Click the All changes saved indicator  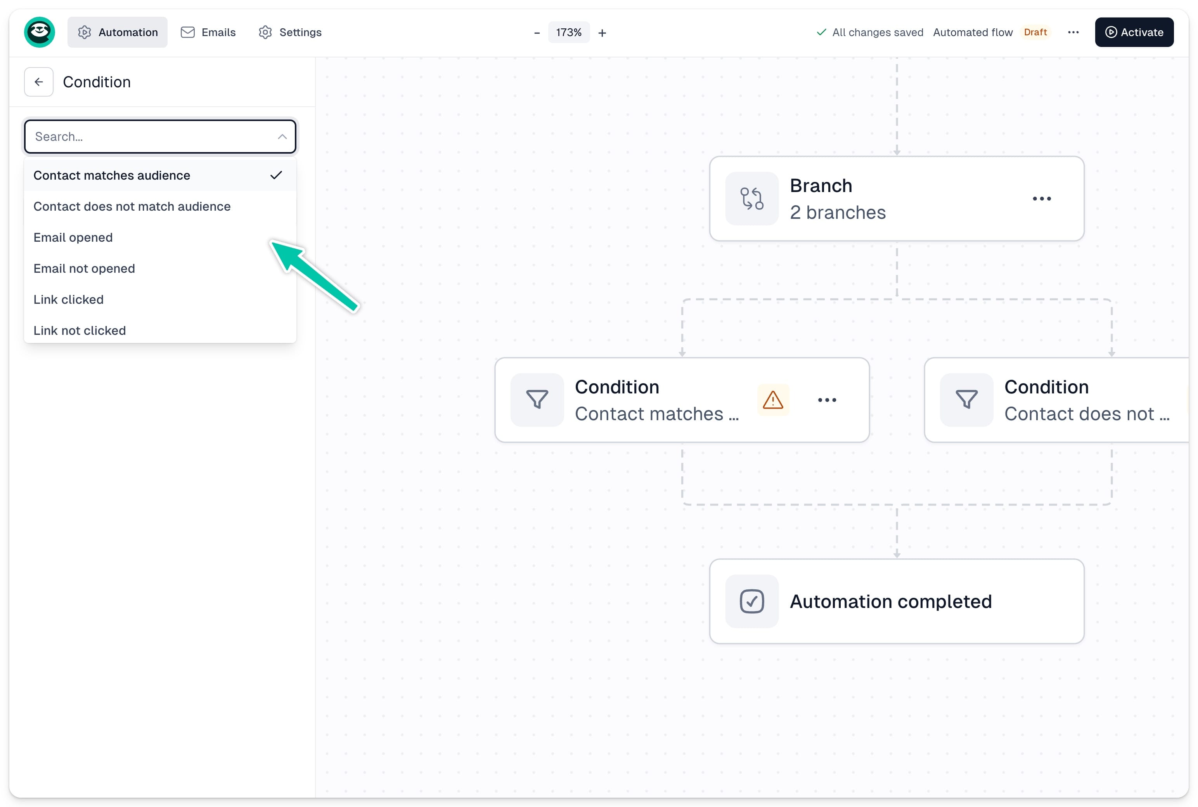point(870,33)
